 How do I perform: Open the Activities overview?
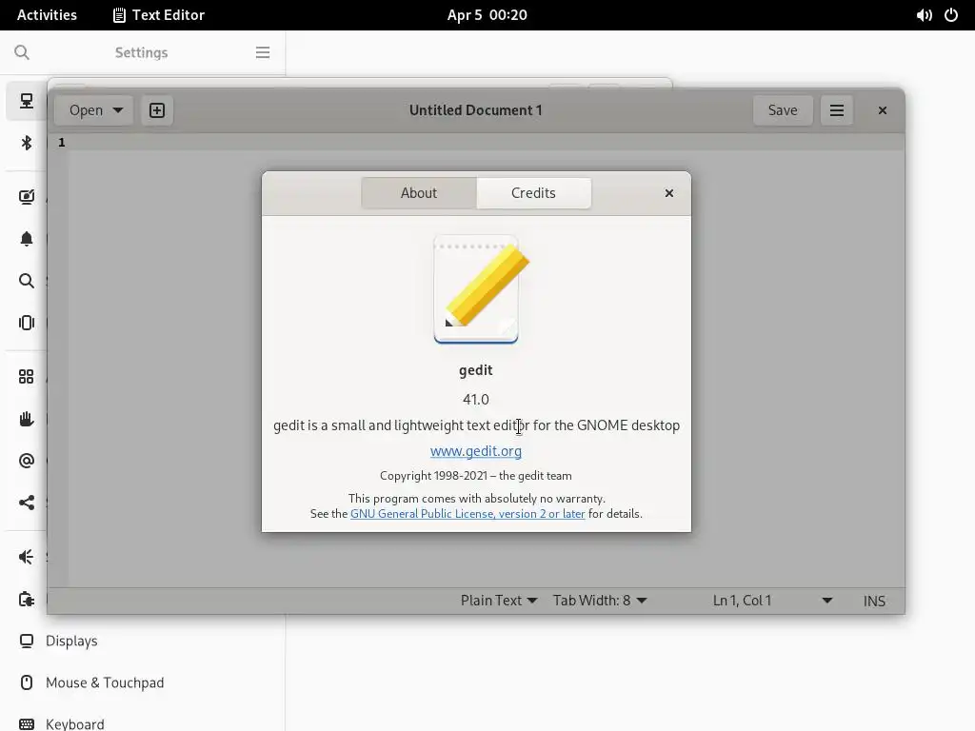click(x=47, y=15)
